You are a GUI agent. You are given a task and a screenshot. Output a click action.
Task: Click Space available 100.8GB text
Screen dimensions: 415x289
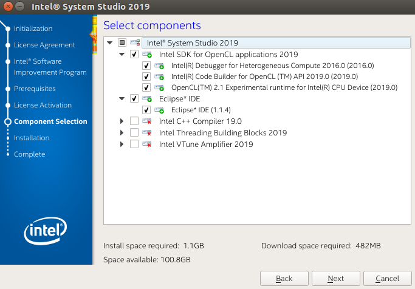point(147,260)
